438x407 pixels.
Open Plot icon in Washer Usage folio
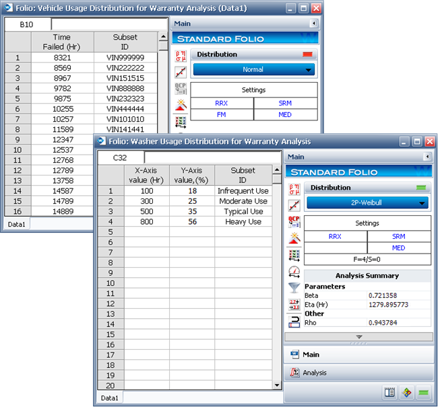pyautogui.click(x=294, y=206)
